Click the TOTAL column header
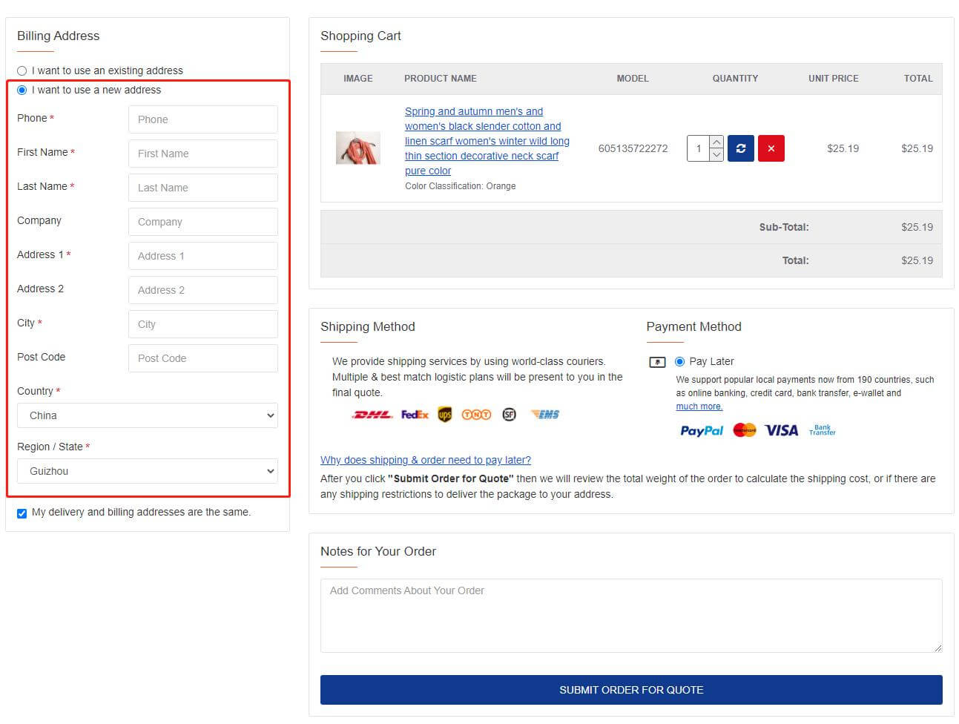Viewport: 959px width, 724px height. coord(918,78)
